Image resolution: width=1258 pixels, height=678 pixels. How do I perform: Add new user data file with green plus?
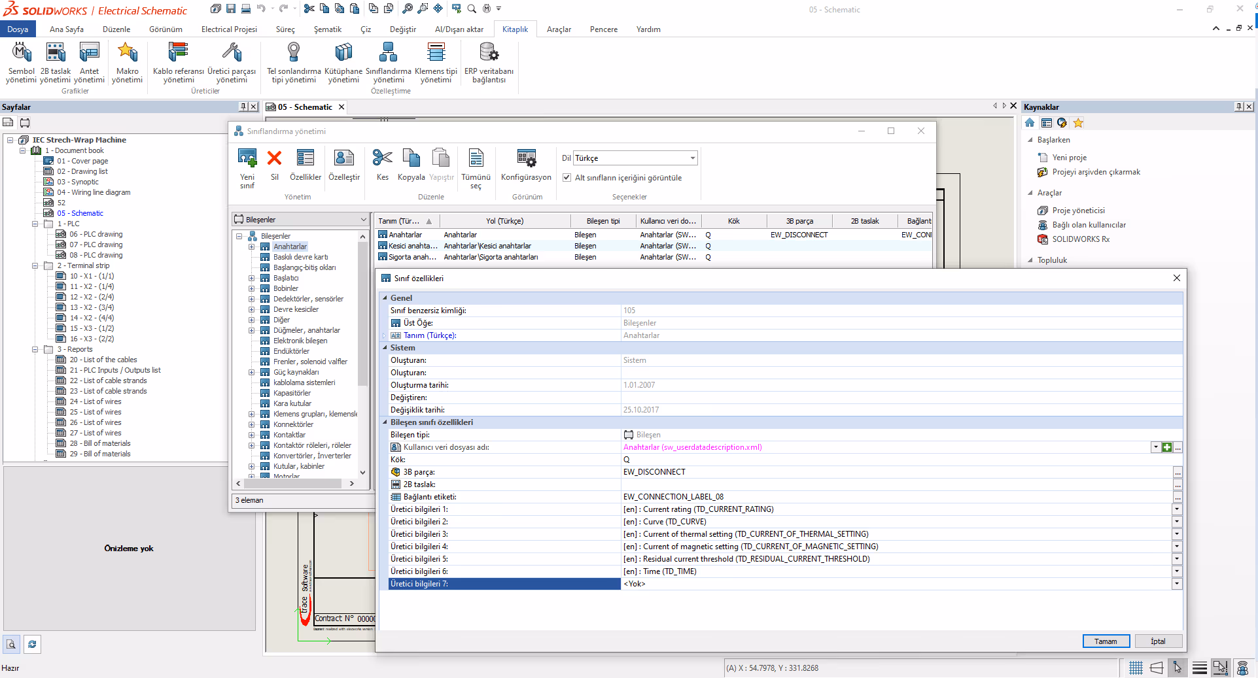1166,447
